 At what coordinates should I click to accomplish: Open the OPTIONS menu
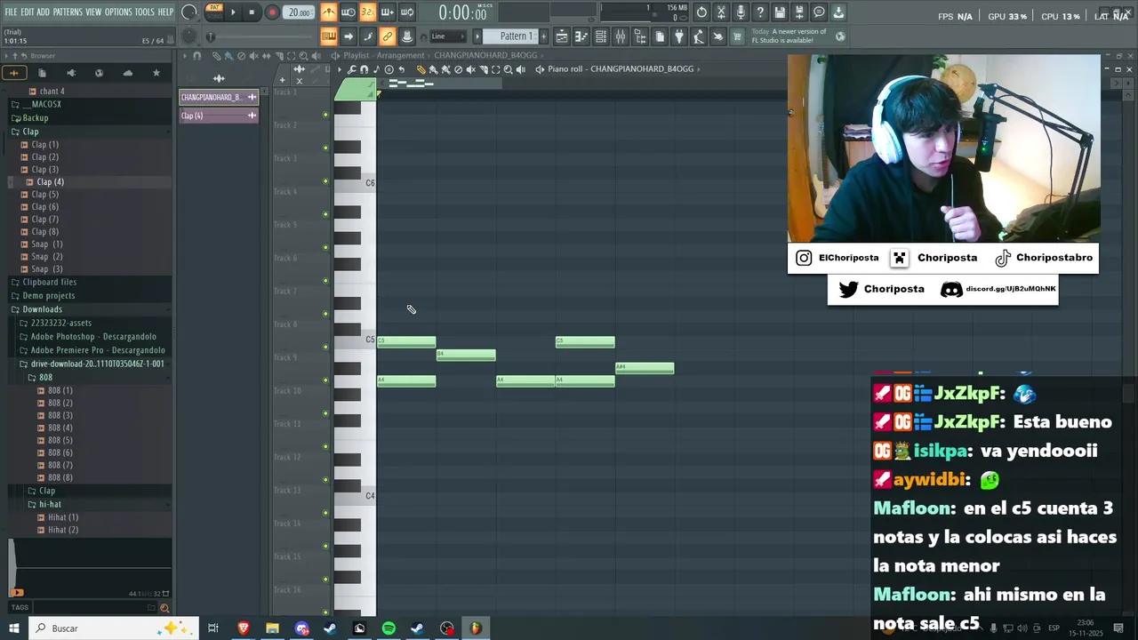(118, 12)
